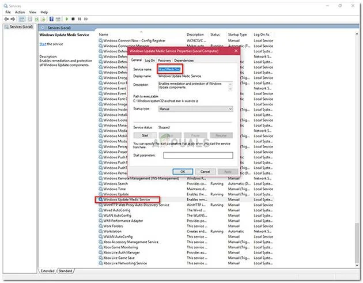Screen dimensions: 363x283
Task: Click the Forward arrow in the toolbar
Action: click(x=13, y=19)
